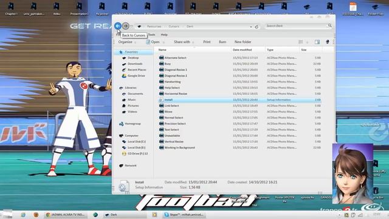The height and width of the screenshot is (219, 389).
Task: Switch to Skype taskbar button
Action: coord(184,215)
